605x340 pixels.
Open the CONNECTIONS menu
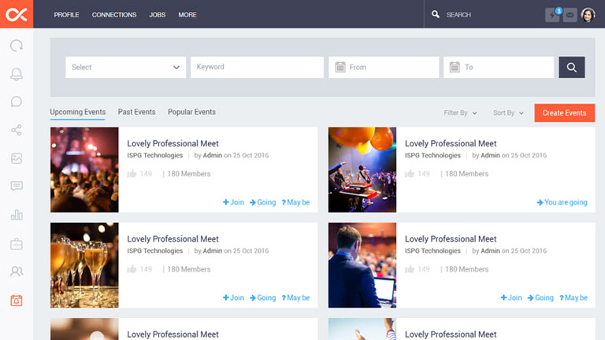114,15
